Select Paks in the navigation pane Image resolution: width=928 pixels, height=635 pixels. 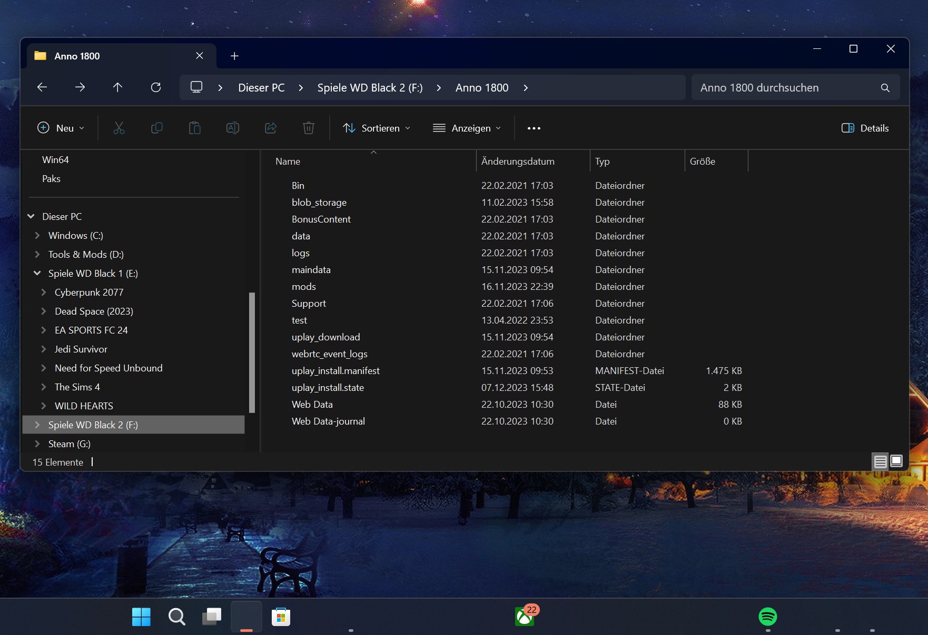[x=51, y=178]
